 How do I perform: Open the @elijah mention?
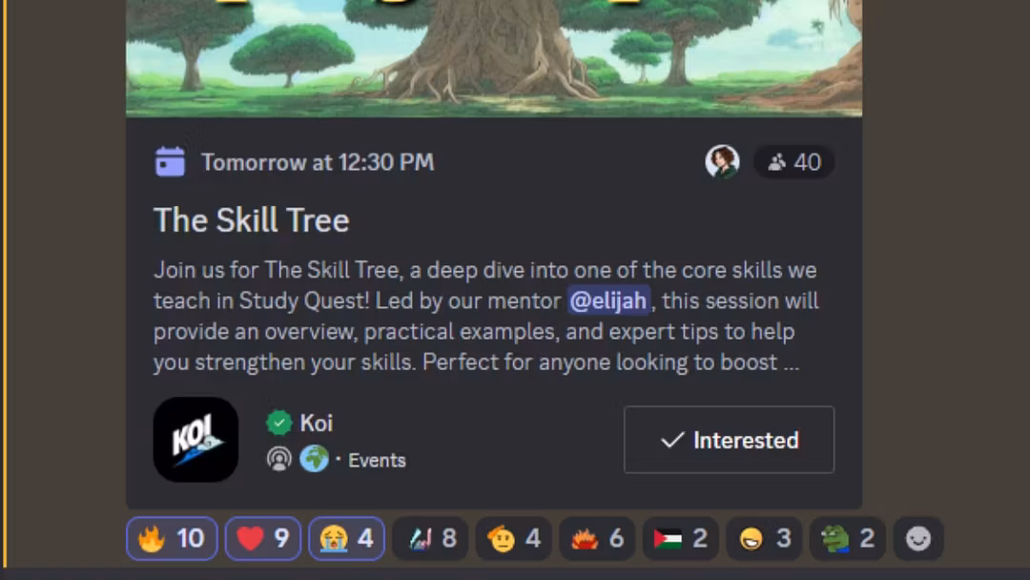click(x=608, y=300)
